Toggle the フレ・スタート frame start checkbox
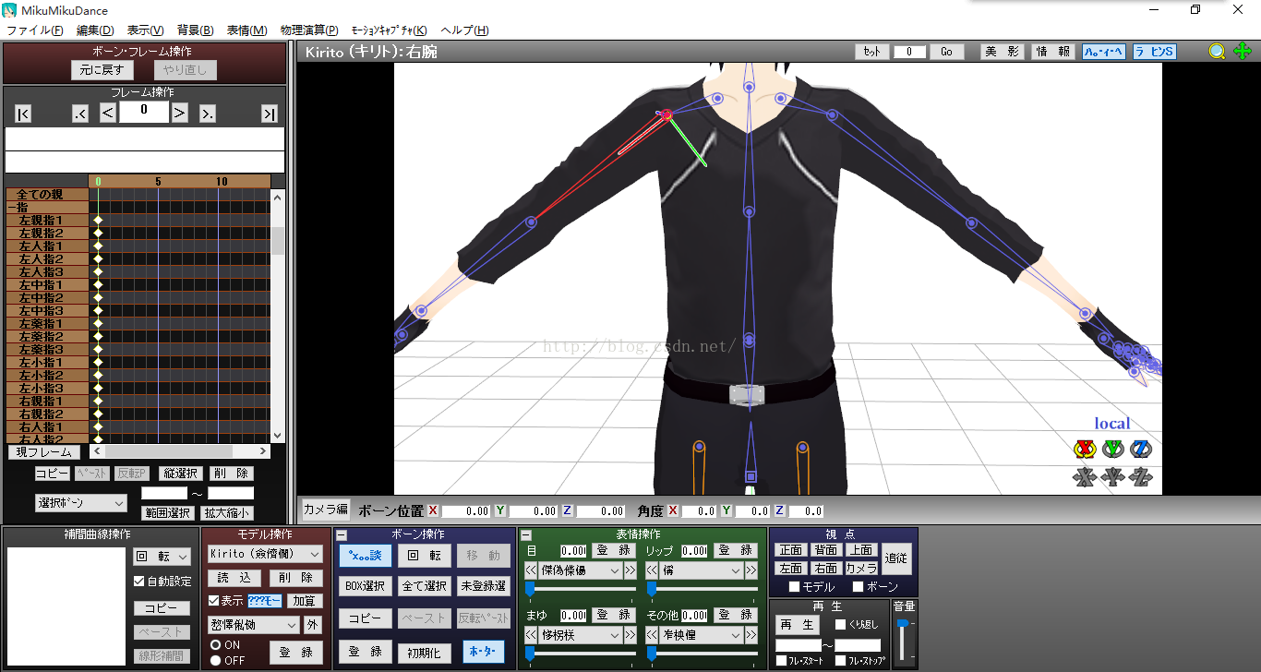The image size is (1261, 672). pyautogui.click(x=781, y=661)
